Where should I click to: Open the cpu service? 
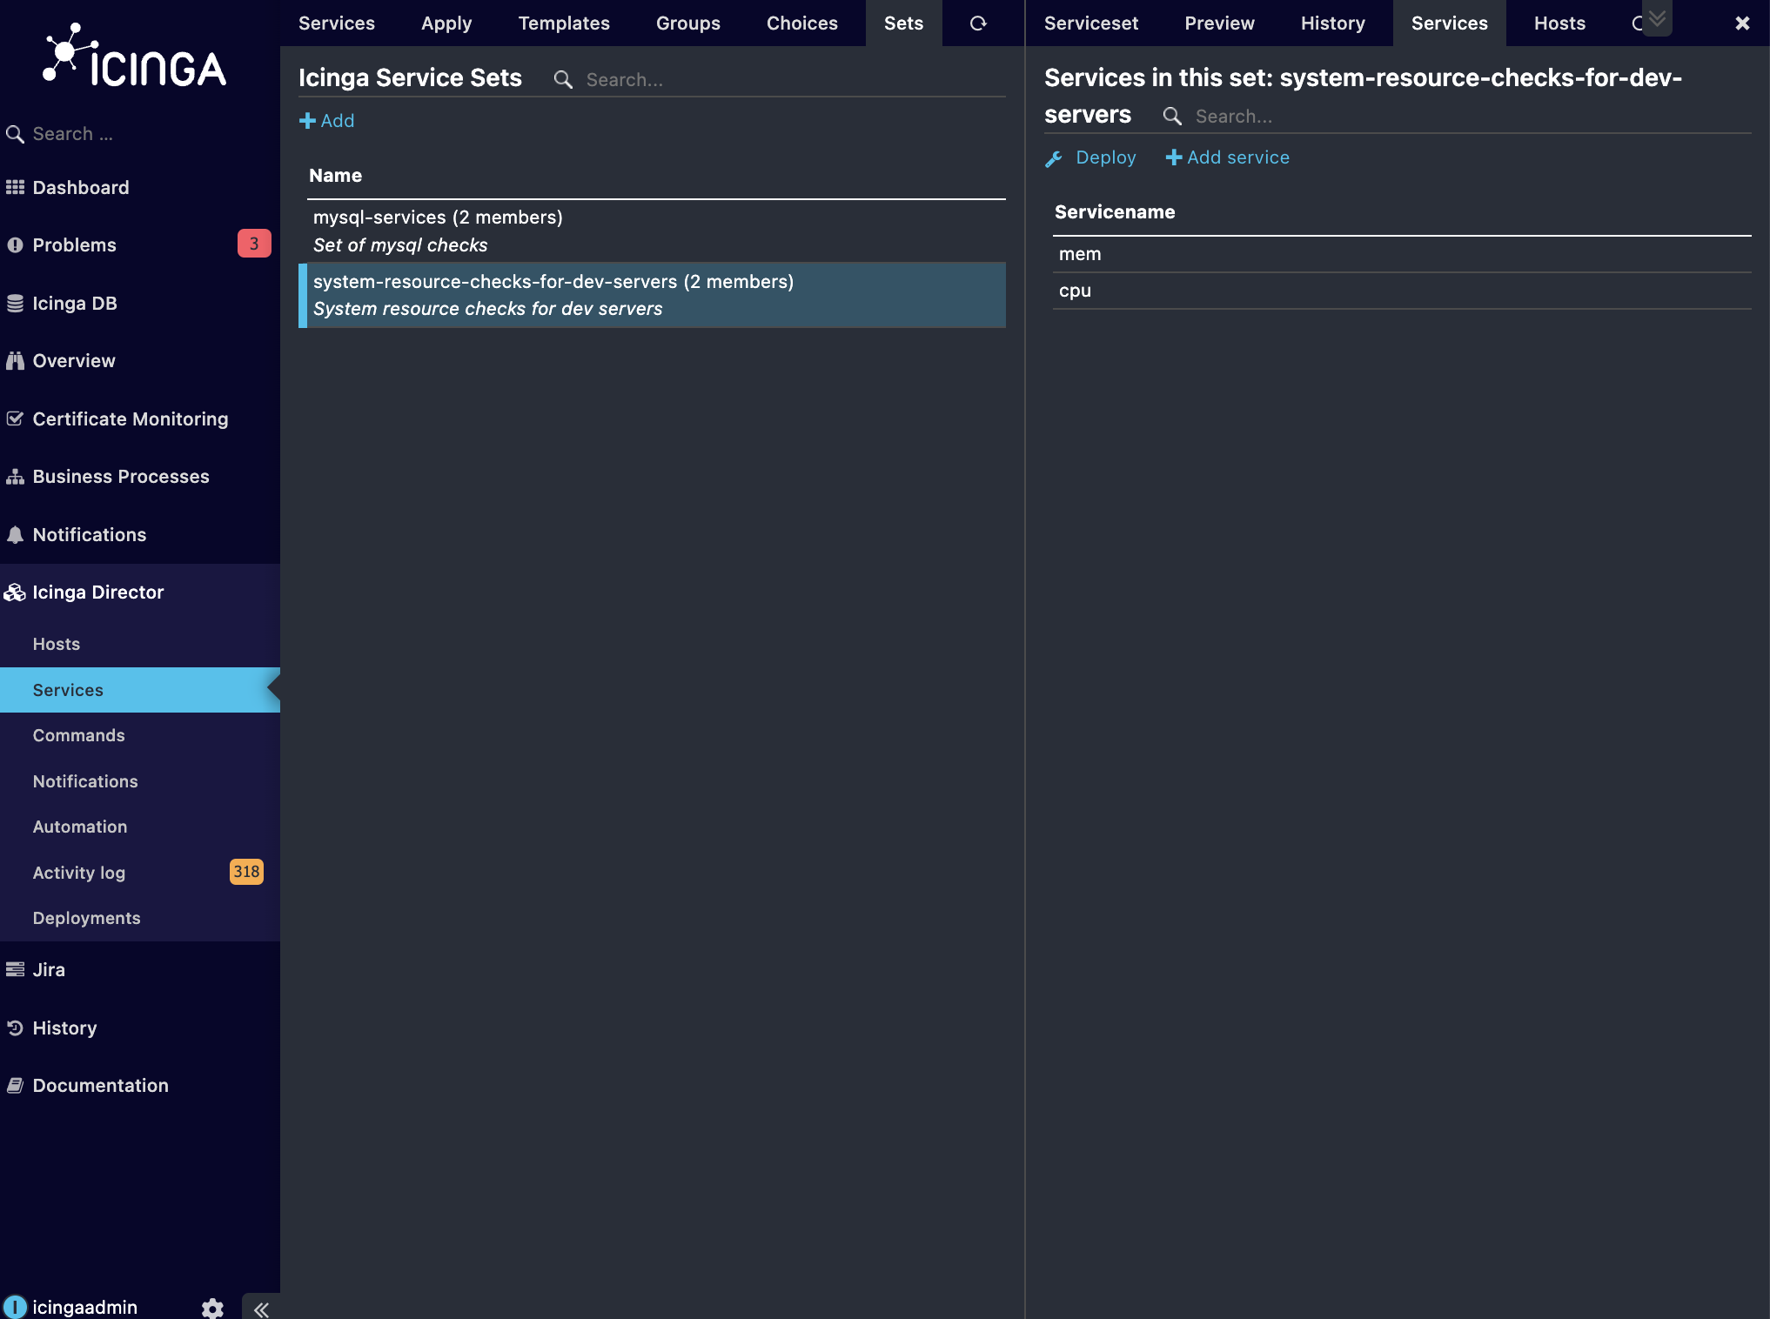(x=1402, y=291)
